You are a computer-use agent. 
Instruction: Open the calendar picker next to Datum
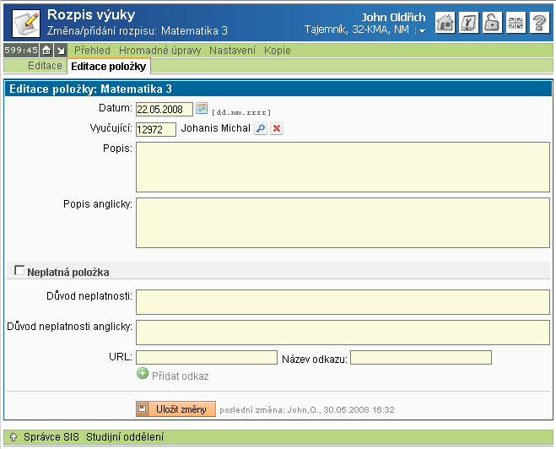pos(202,108)
